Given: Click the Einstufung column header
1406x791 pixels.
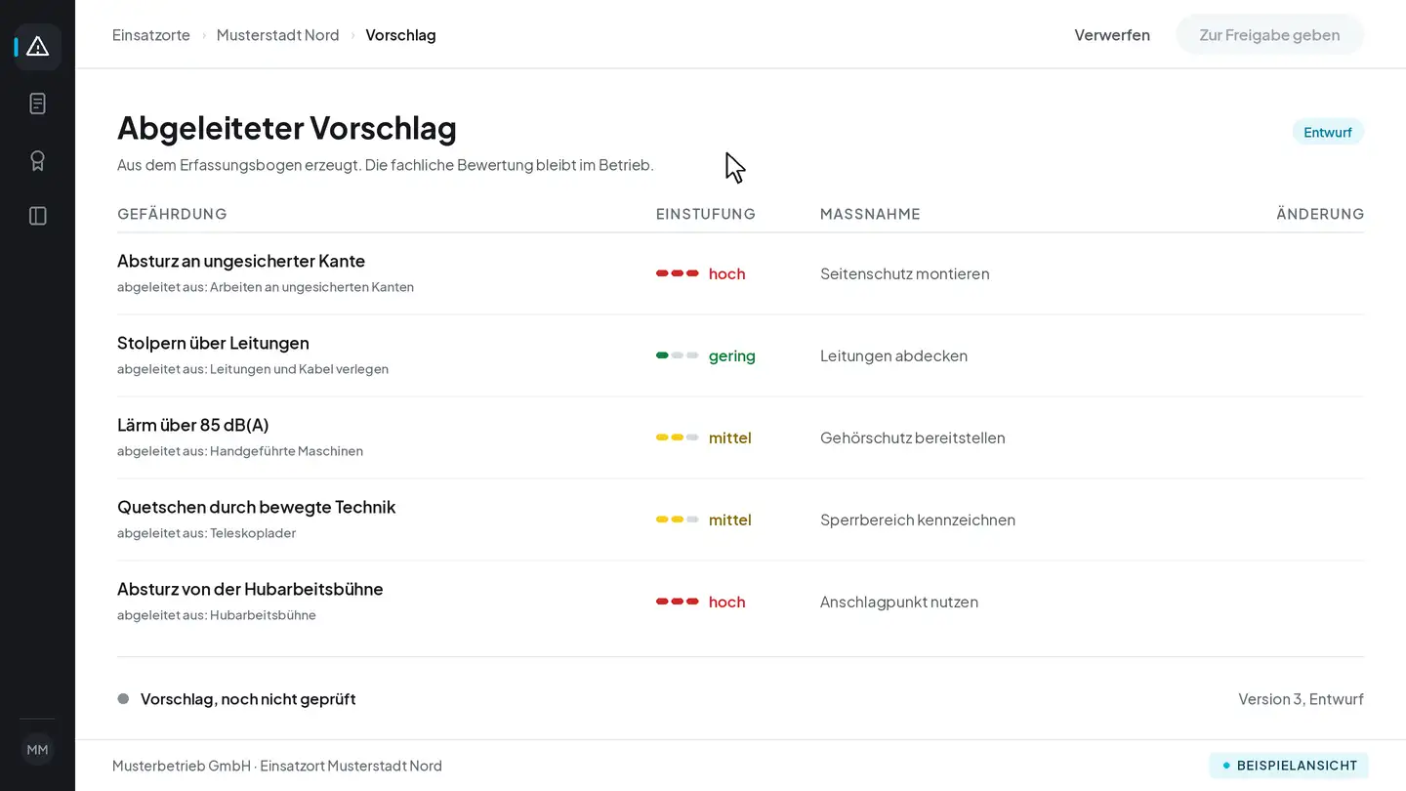Looking at the screenshot, I should [706, 214].
